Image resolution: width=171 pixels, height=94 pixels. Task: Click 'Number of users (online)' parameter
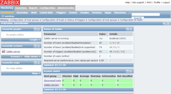coord(57,56)
